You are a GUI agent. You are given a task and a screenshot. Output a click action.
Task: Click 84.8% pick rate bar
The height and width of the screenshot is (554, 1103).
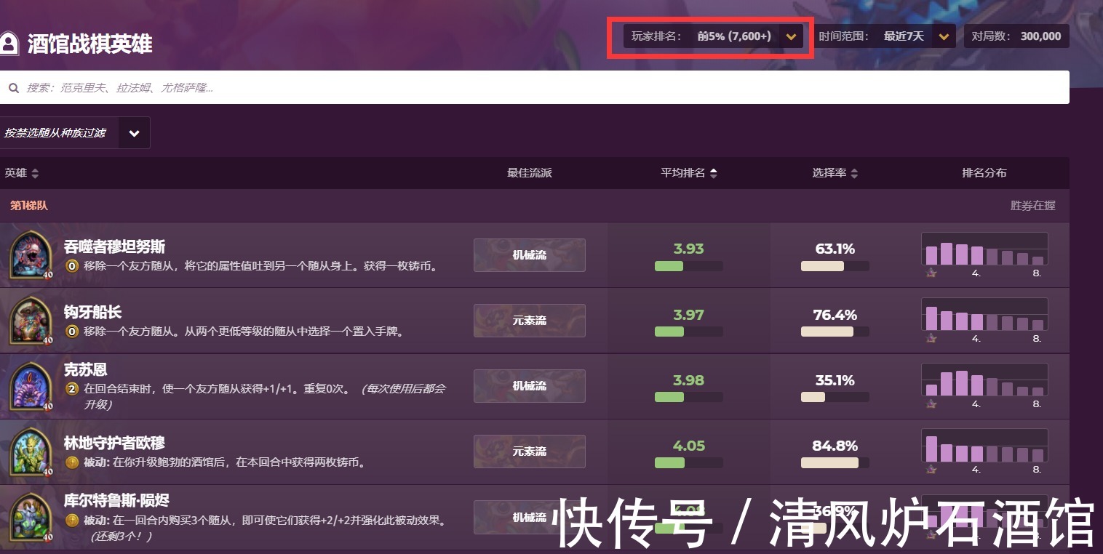pyautogui.click(x=835, y=462)
